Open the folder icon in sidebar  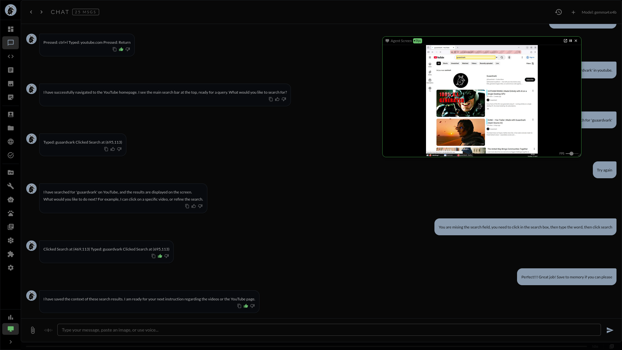[x=11, y=128]
